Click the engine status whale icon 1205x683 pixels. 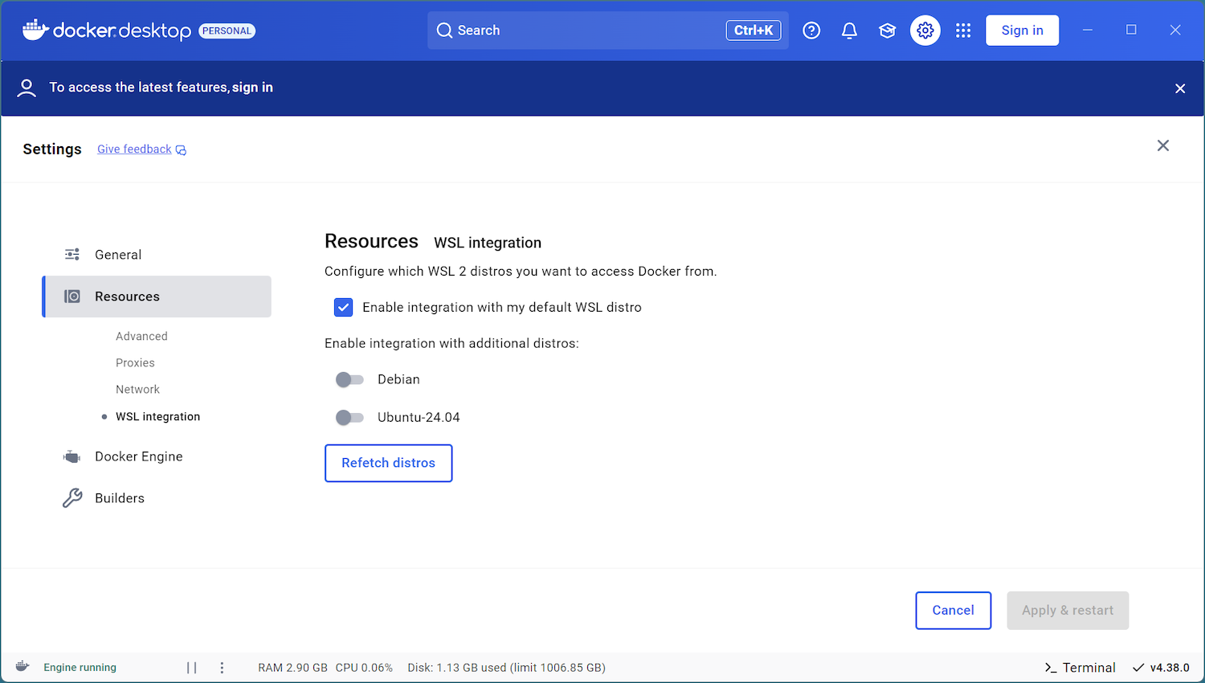pos(22,667)
